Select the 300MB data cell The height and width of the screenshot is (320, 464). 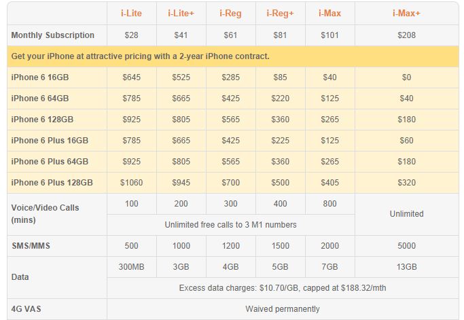(x=131, y=267)
